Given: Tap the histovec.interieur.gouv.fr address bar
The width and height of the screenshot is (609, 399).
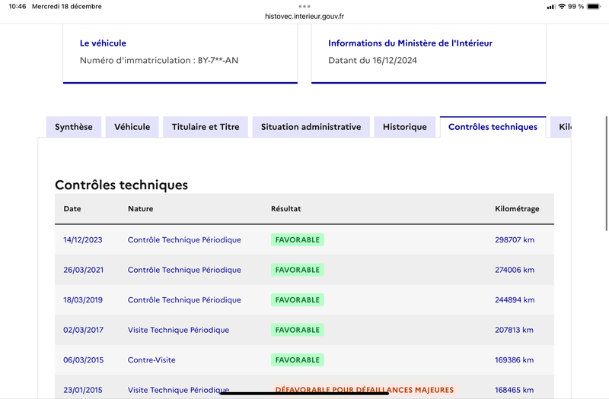Looking at the screenshot, I should tap(304, 16).
